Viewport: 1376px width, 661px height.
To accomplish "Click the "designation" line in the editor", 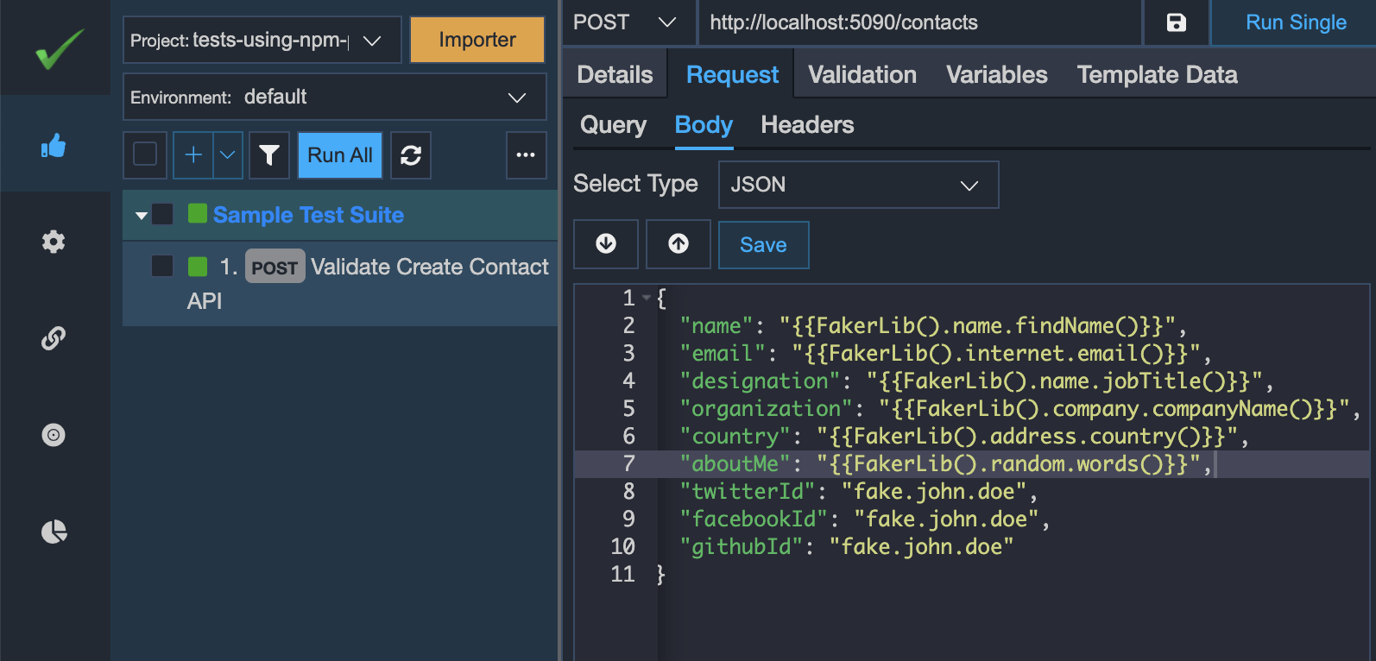I will pyautogui.click(x=975, y=381).
